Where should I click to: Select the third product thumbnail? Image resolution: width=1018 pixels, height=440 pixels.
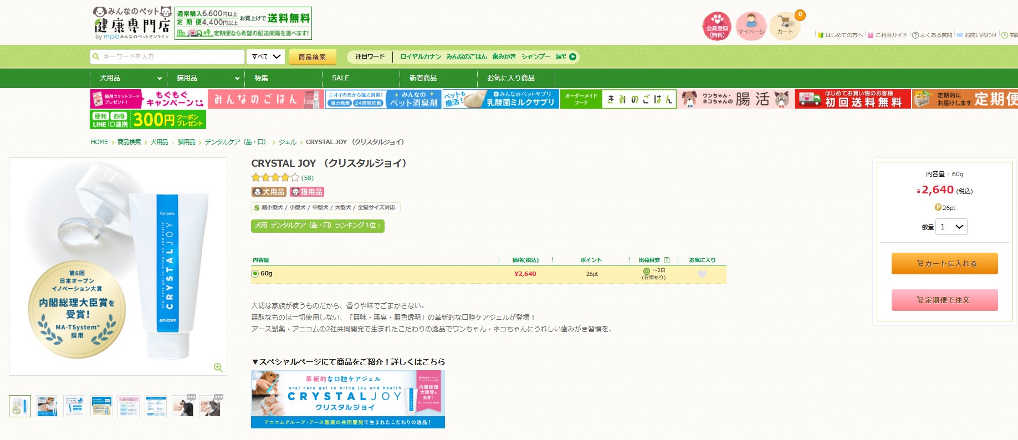coord(74,406)
